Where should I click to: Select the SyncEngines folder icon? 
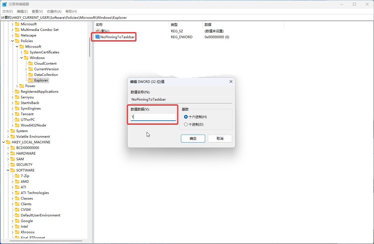click(x=17, y=108)
